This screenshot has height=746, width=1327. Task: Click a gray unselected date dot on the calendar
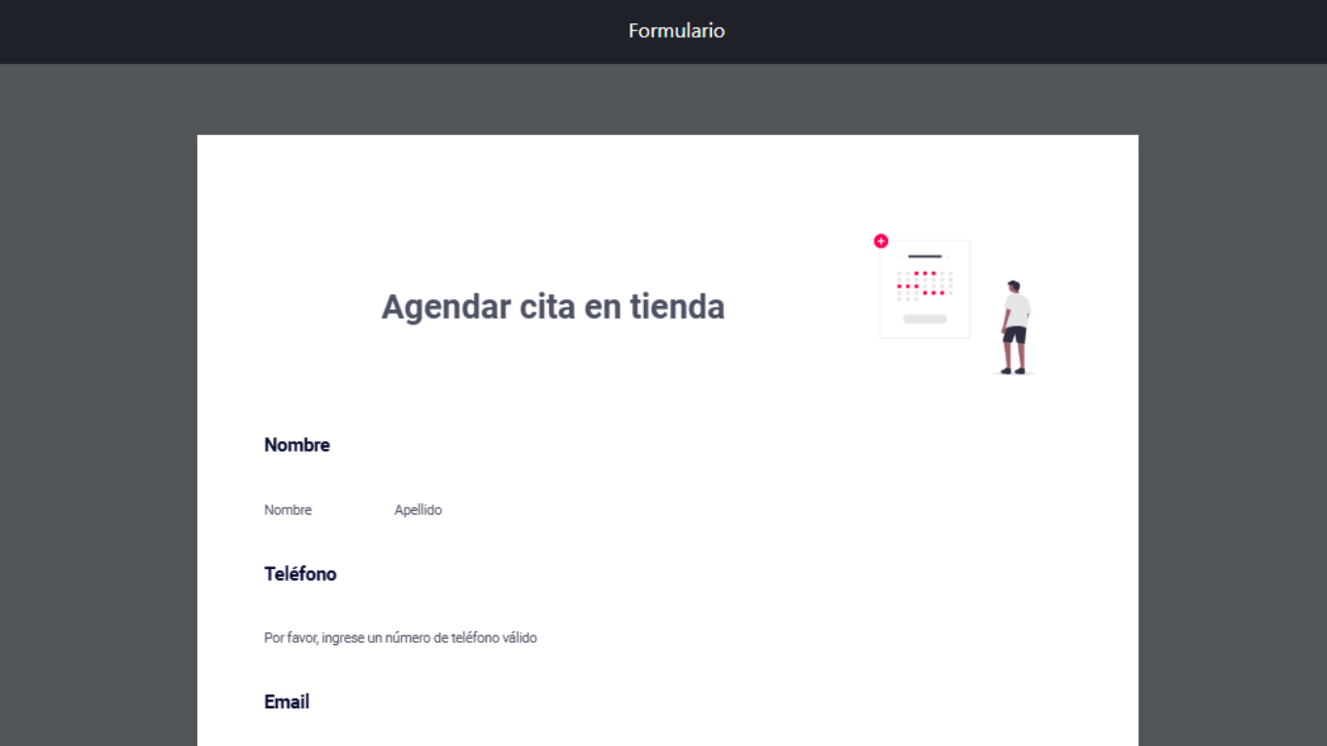(899, 280)
